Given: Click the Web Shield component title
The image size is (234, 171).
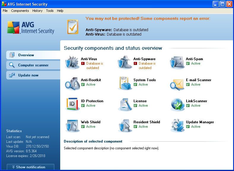Looking at the screenshot, I should [90, 122].
